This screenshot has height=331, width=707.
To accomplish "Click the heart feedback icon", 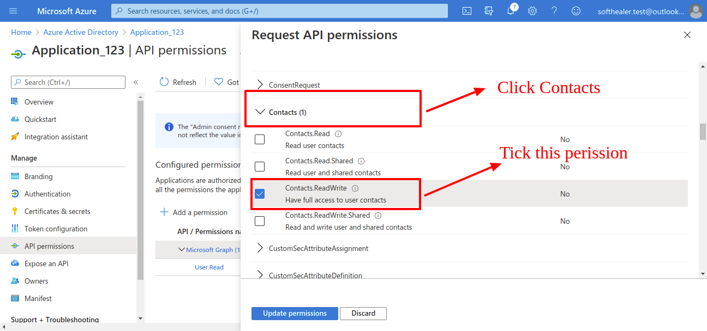I will pos(219,82).
